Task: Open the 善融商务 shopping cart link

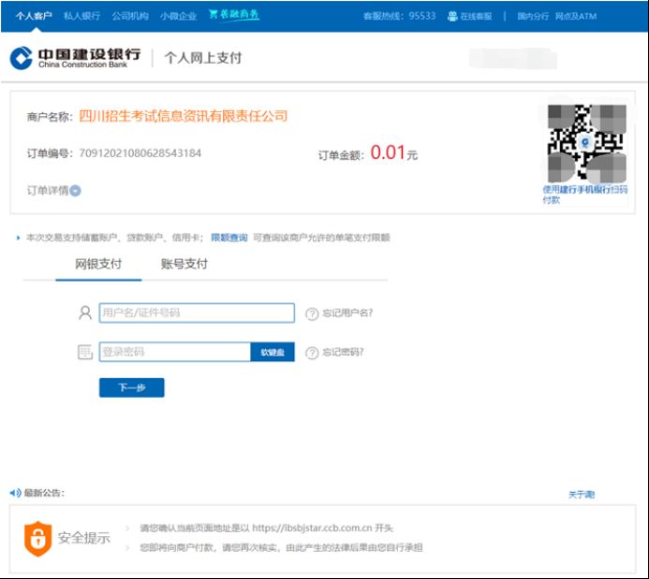Action: point(234,15)
